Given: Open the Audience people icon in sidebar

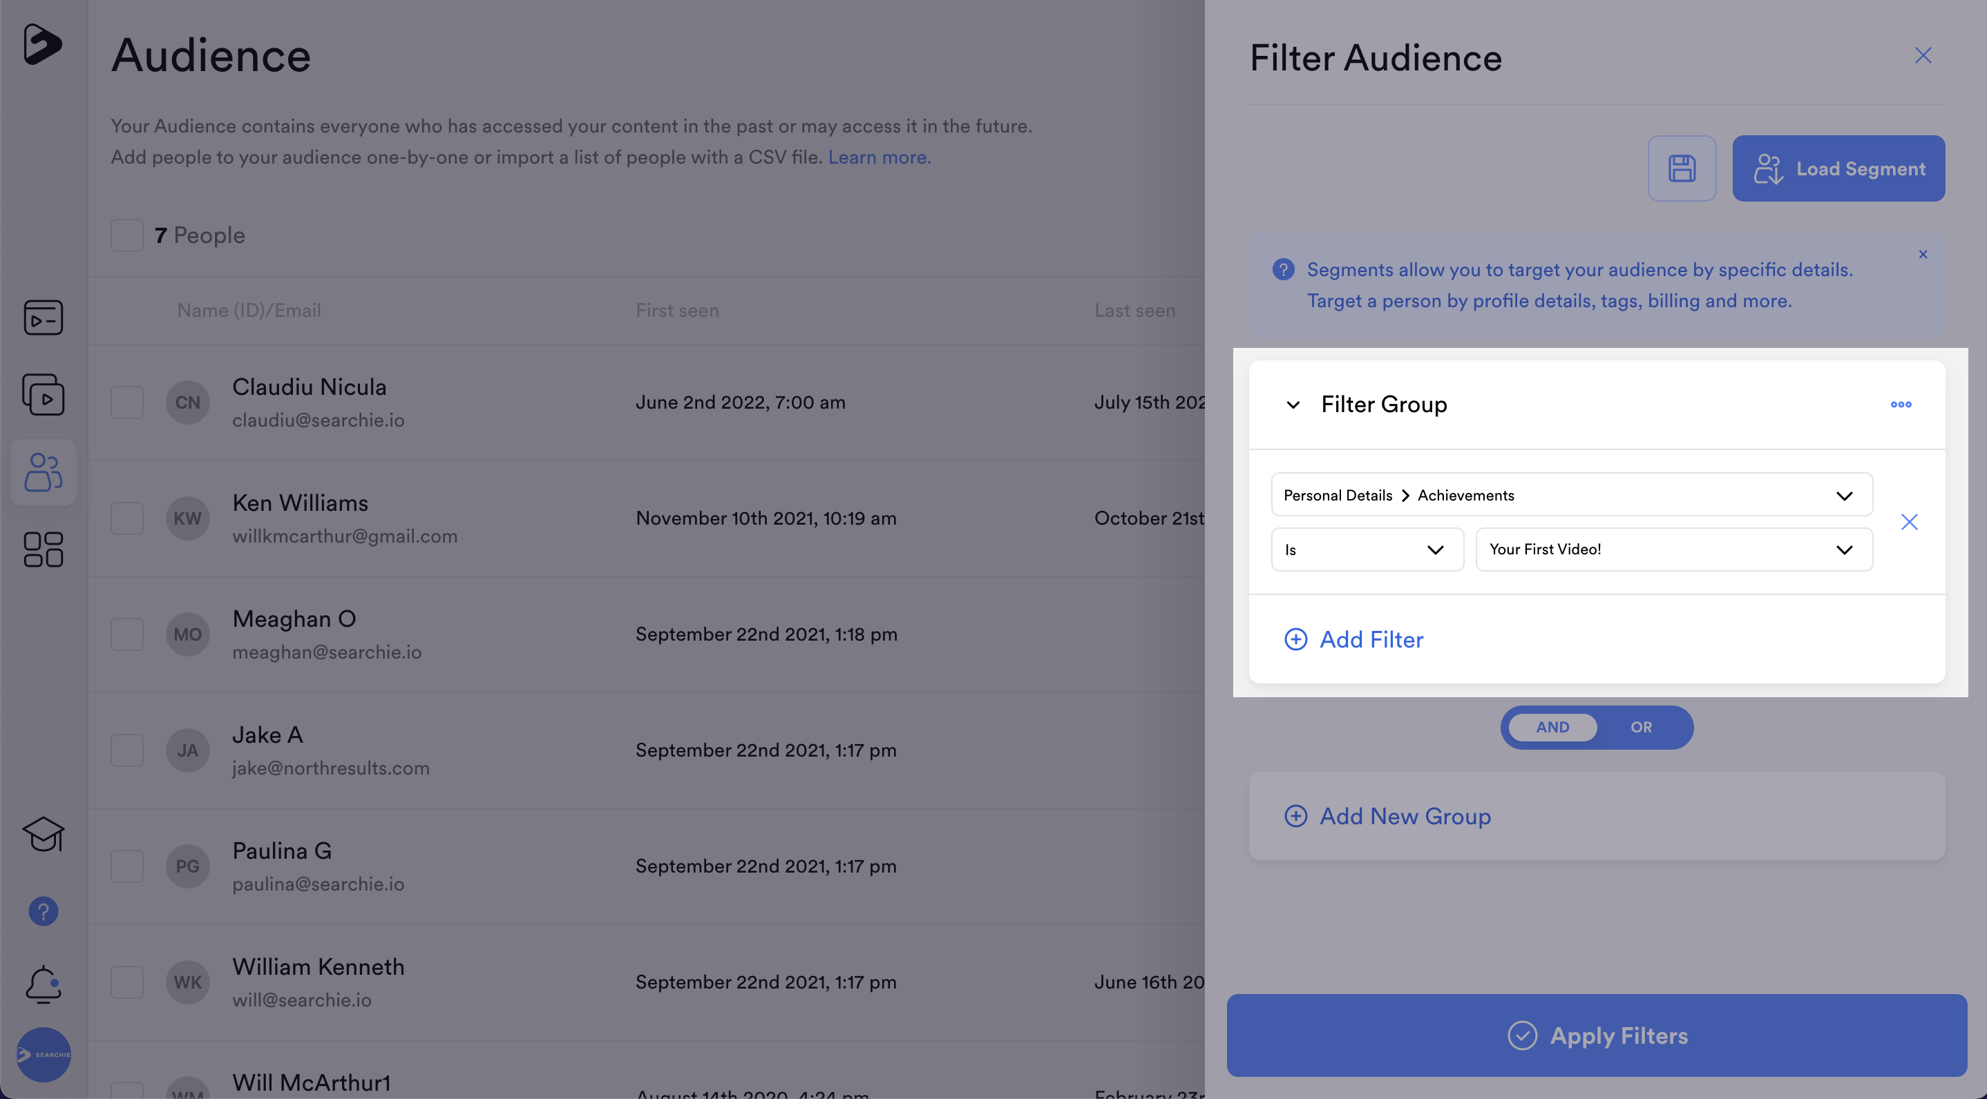Looking at the screenshot, I should coord(44,471).
